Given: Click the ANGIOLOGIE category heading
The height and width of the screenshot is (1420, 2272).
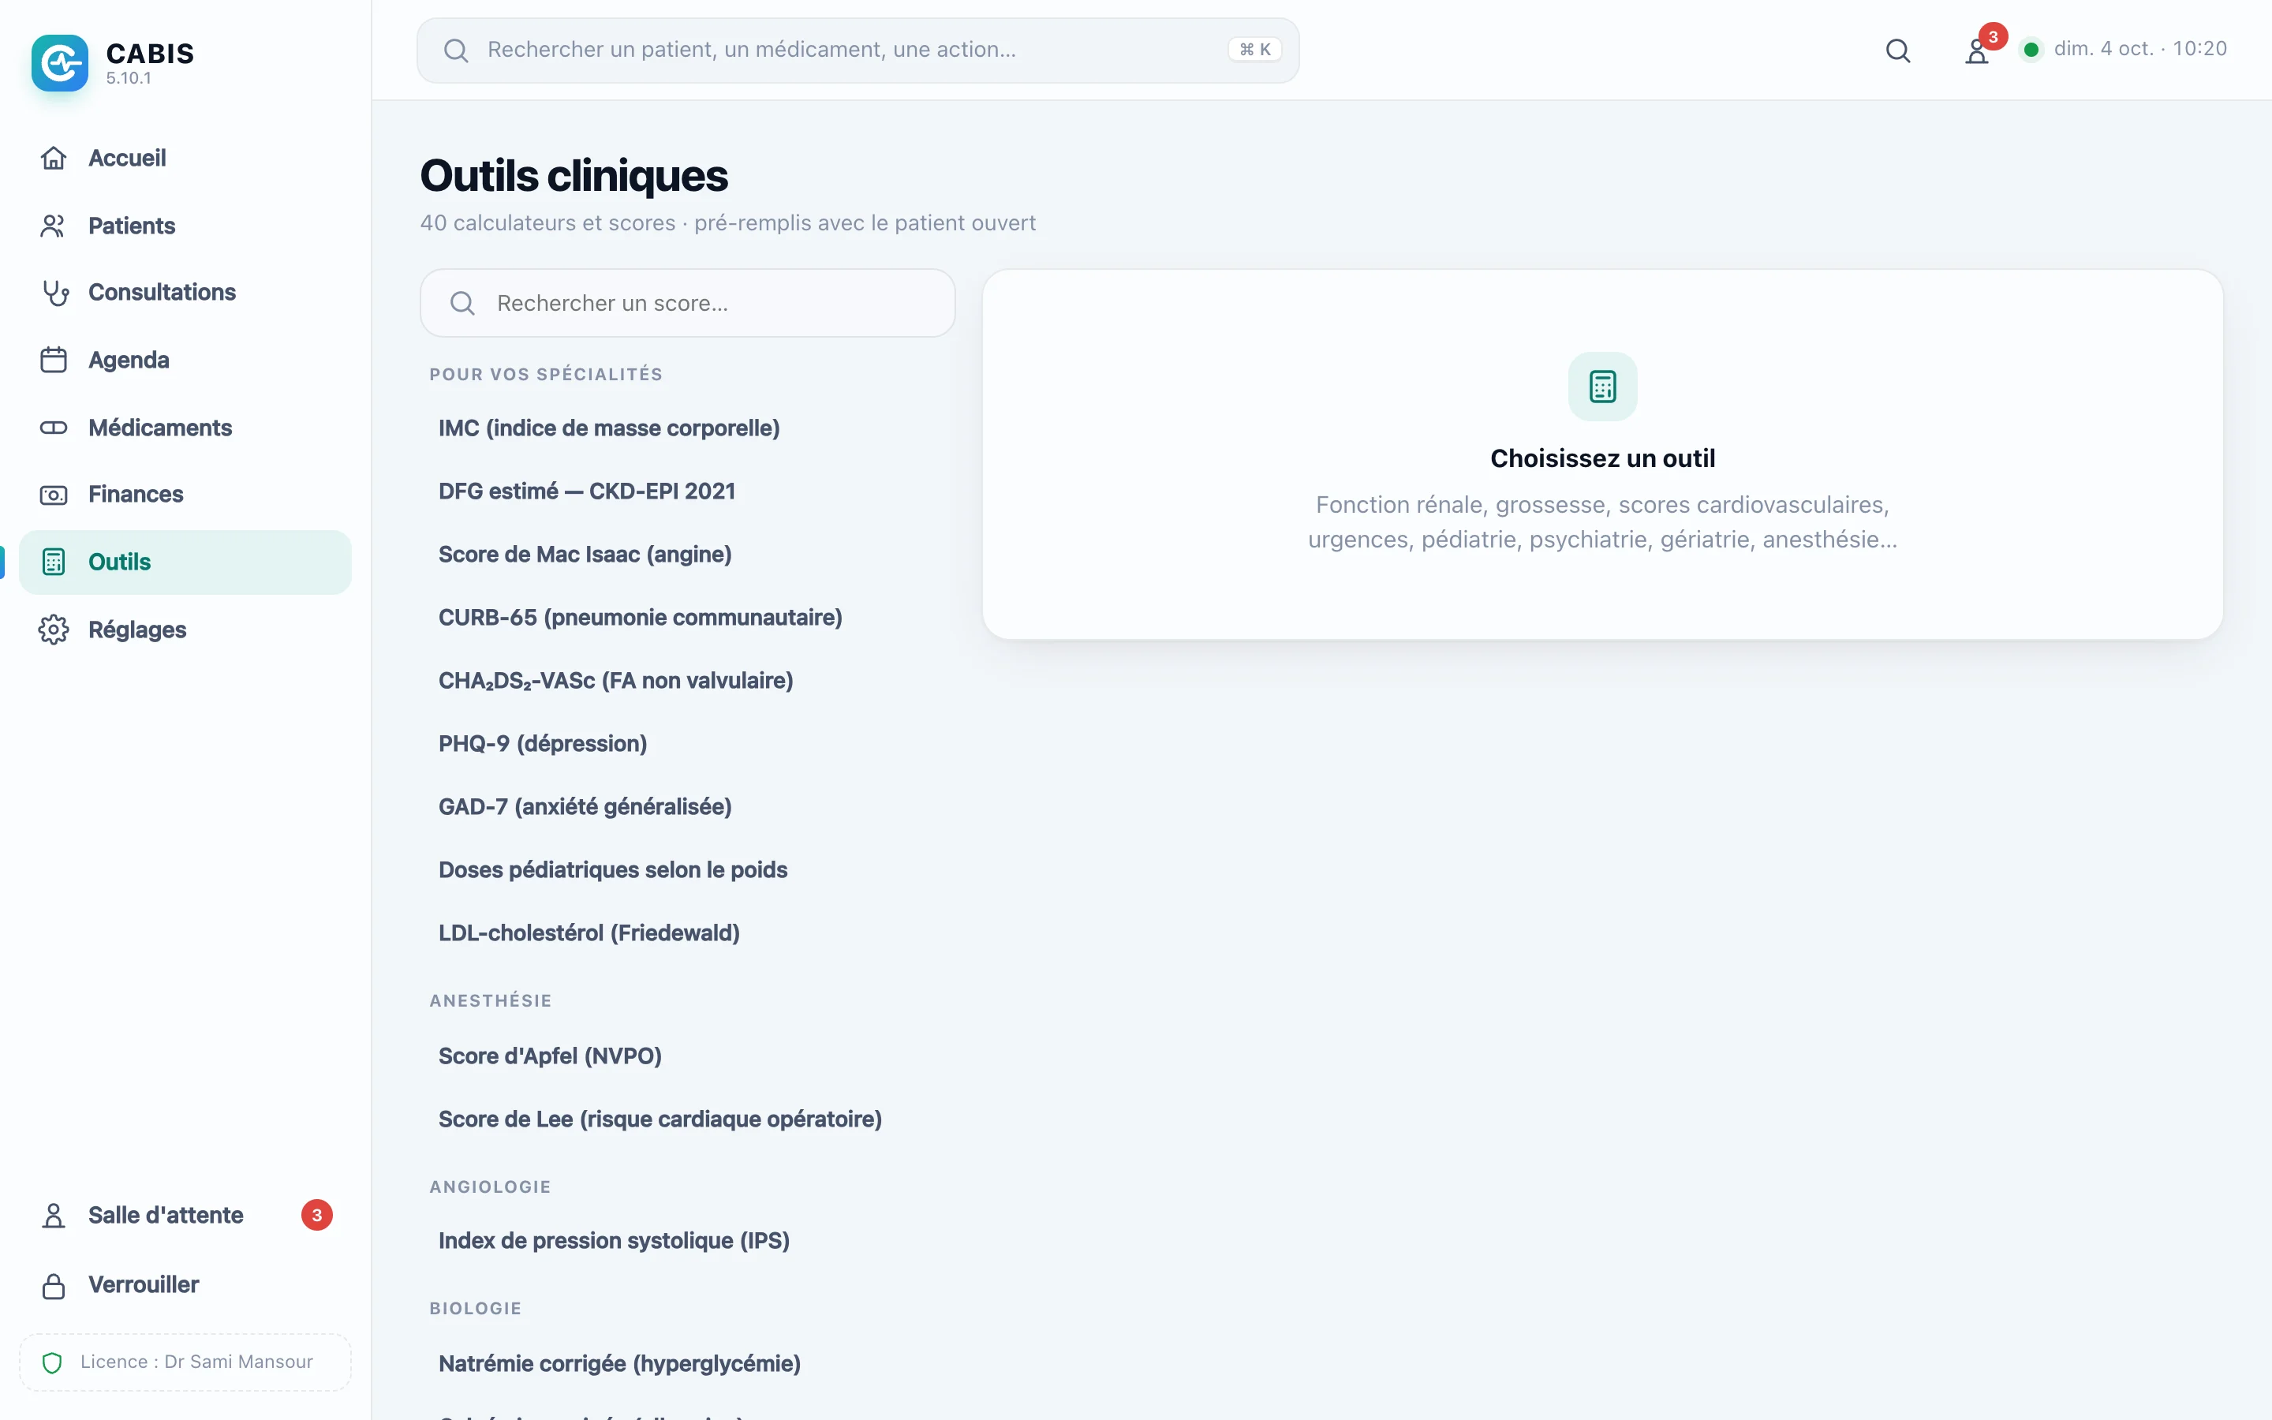Looking at the screenshot, I should point(490,1187).
